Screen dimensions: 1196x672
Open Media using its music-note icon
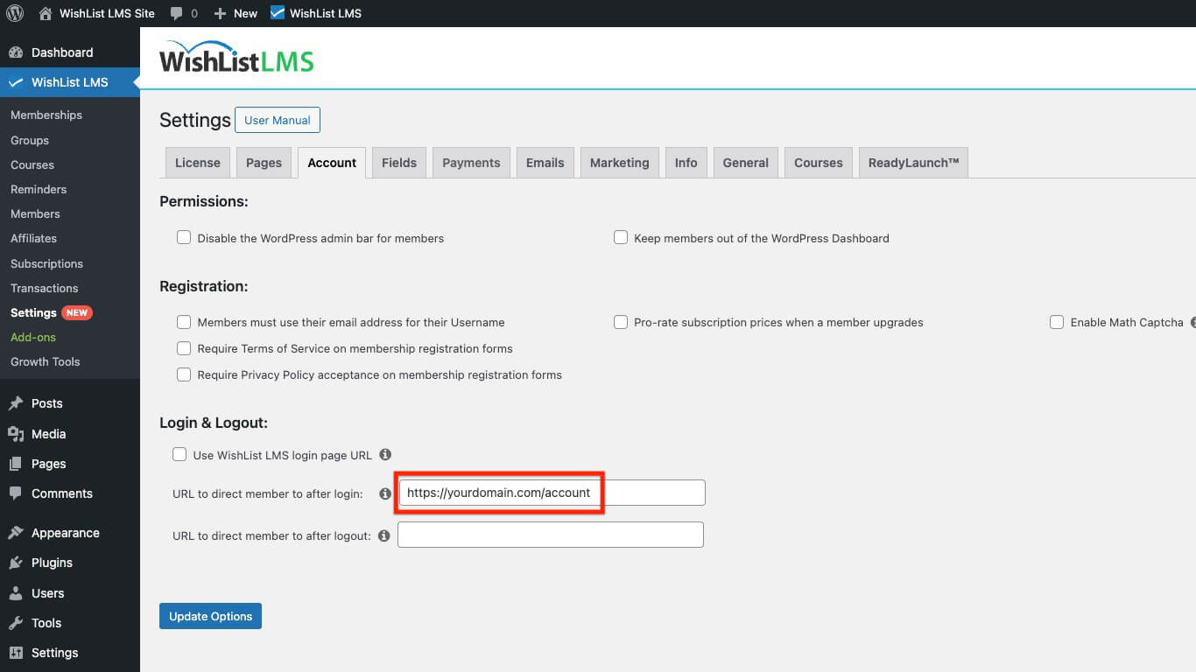point(18,433)
